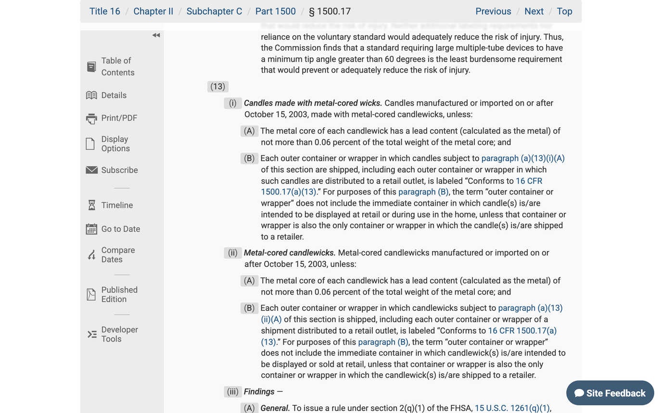
Task: Click the Compare Dates icon
Action: pyautogui.click(x=91, y=255)
